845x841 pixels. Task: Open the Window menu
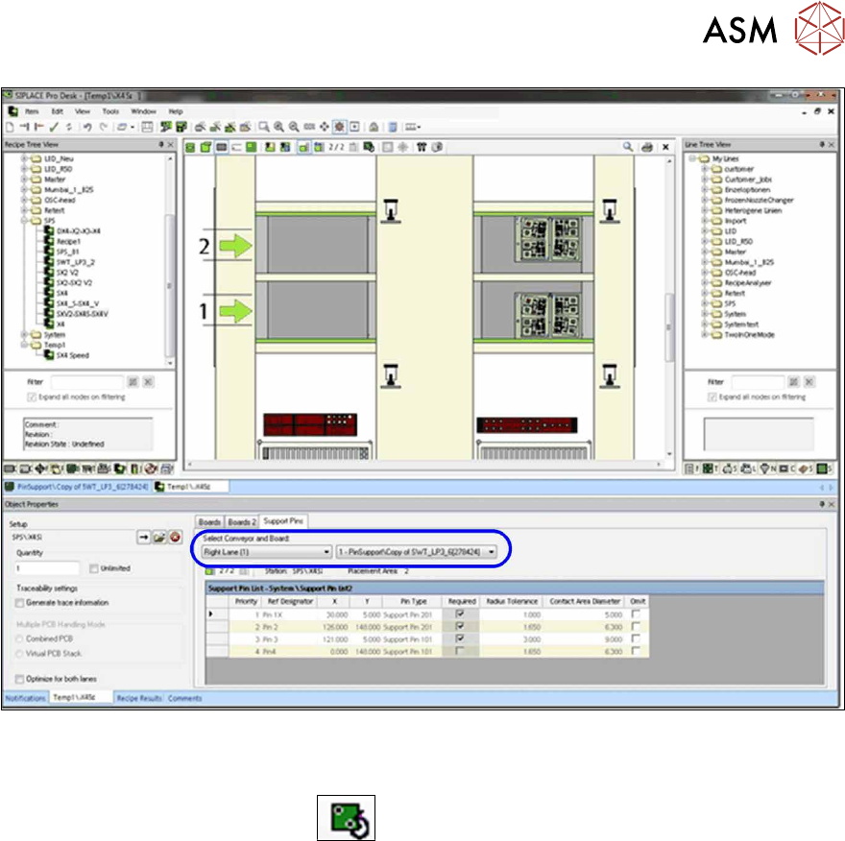click(x=143, y=111)
